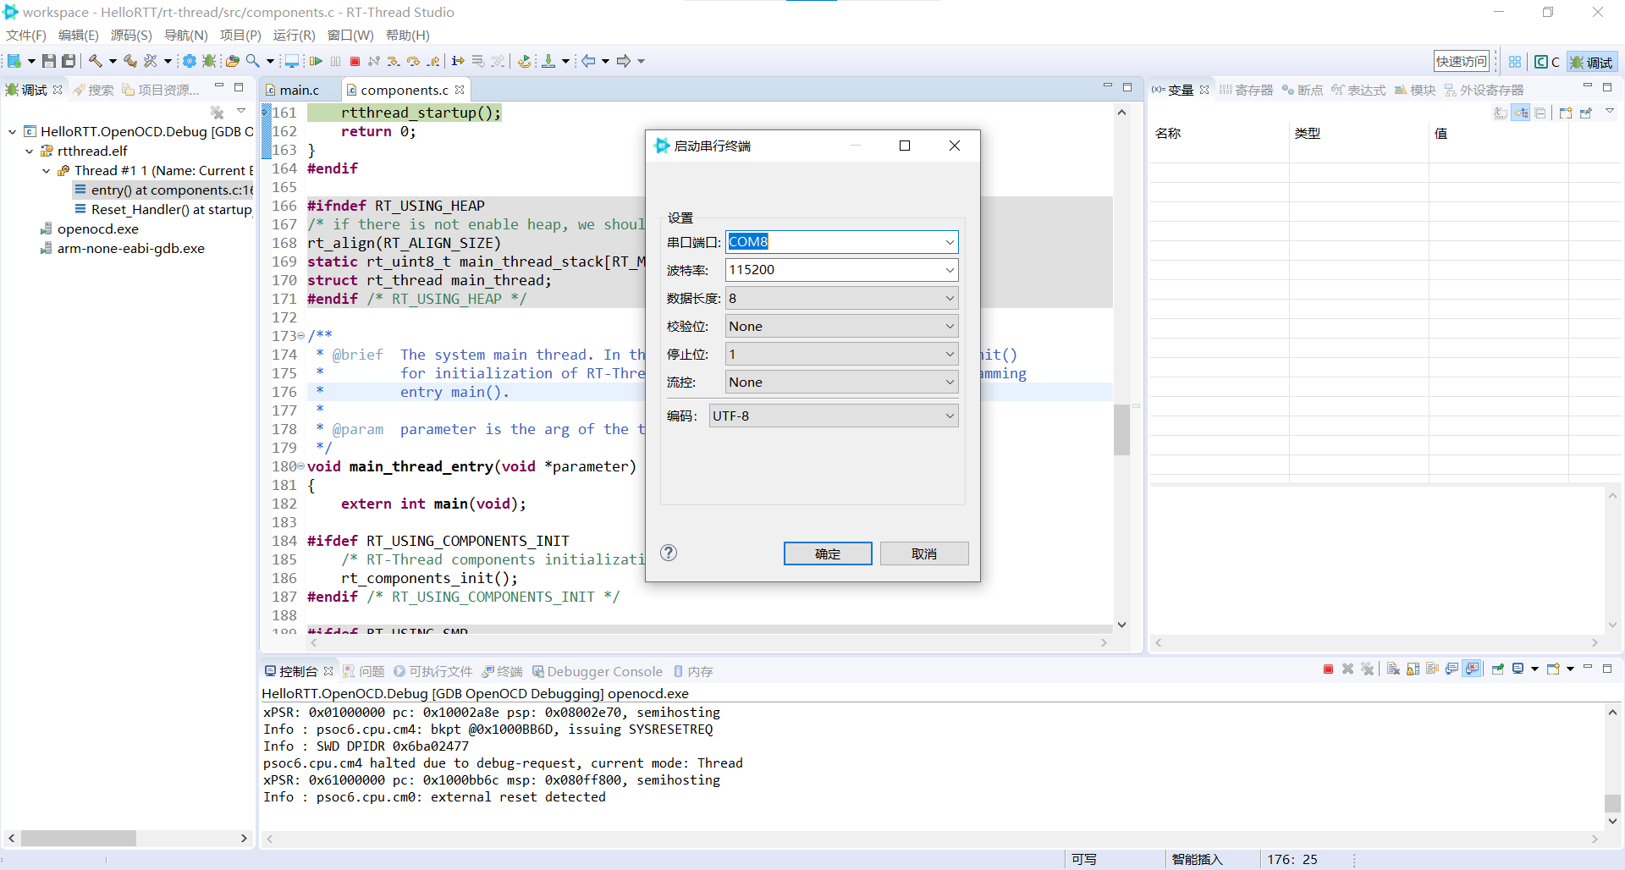Switch to the 寄存器 registers tab
Image resolution: width=1625 pixels, height=870 pixels.
click(1246, 90)
